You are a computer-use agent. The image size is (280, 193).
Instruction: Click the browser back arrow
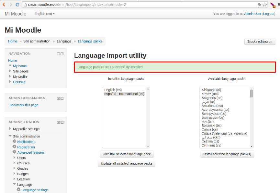point(4,5)
